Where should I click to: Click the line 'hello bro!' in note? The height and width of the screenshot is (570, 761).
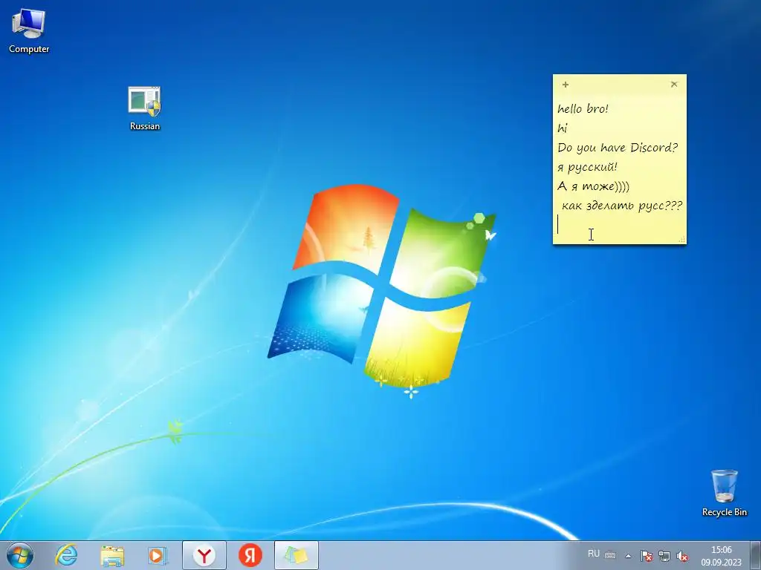(583, 108)
